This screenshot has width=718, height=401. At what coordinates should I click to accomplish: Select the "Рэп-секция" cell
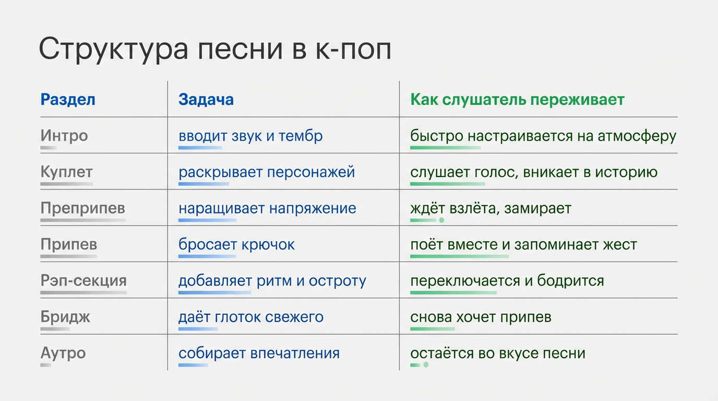83,280
